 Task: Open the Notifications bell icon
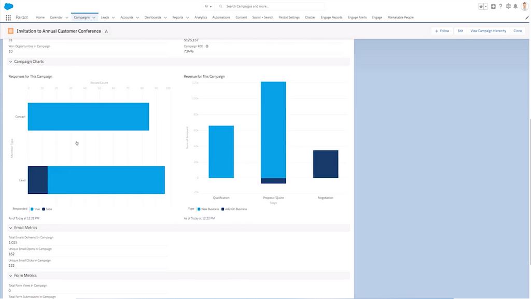pos(515,6)
